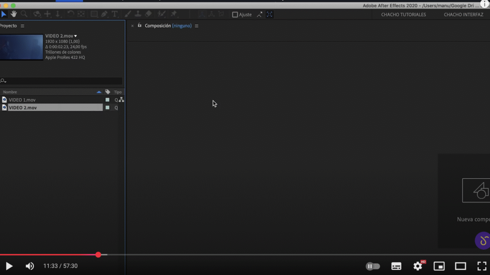This screenshot has width=490, height=275.
Task: Select the Hand tool
Action: [14, 14]
